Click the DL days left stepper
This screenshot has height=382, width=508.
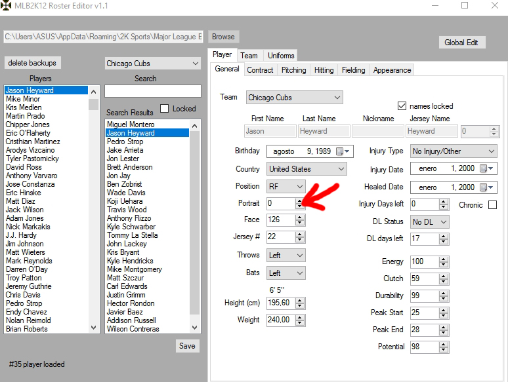[444, 239]
